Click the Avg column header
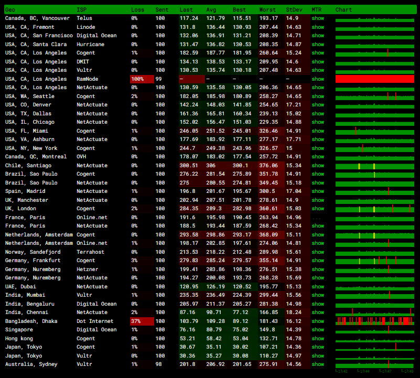 (x=211, y=9)
